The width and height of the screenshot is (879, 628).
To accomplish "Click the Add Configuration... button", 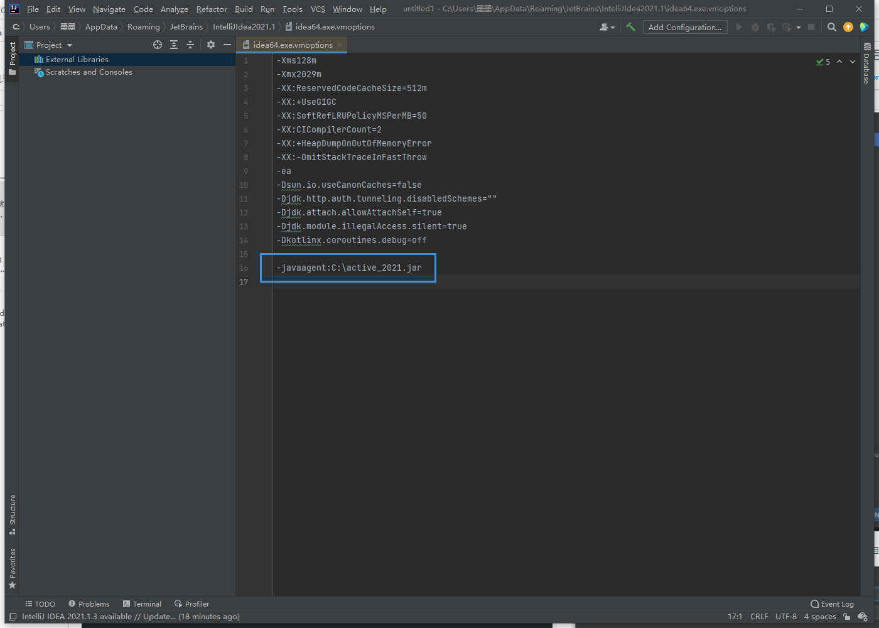I will (x=684, y=27).
